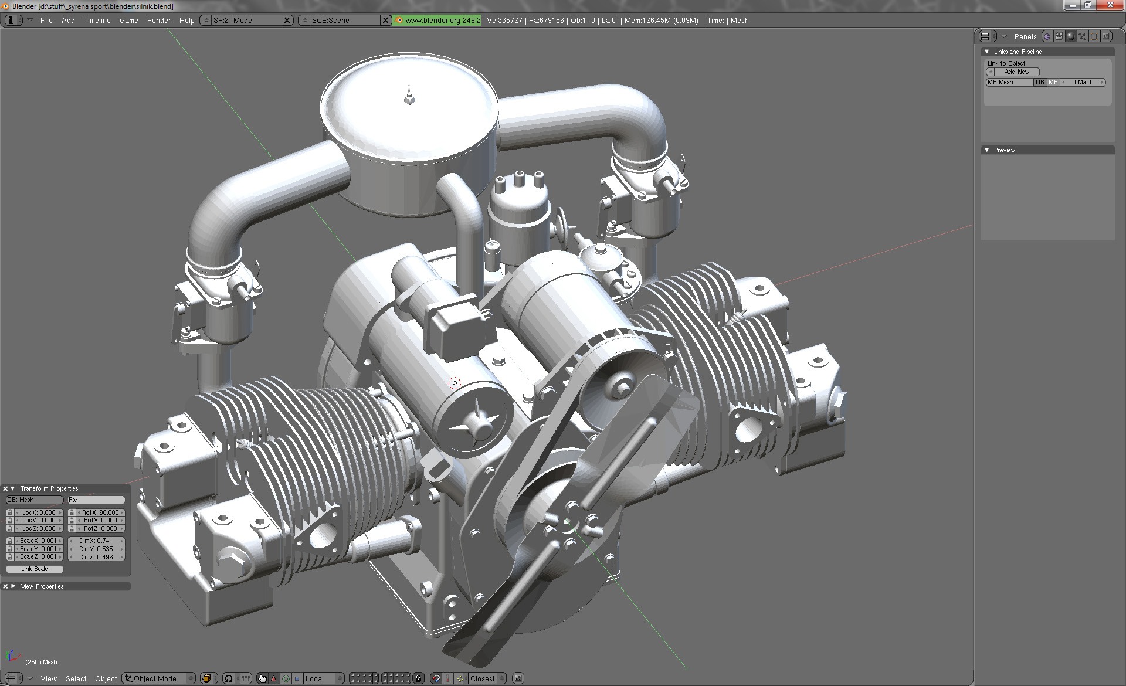Open the Object Mode dropdown
This screenshot has width=1126, height=686.
[158, 678]
